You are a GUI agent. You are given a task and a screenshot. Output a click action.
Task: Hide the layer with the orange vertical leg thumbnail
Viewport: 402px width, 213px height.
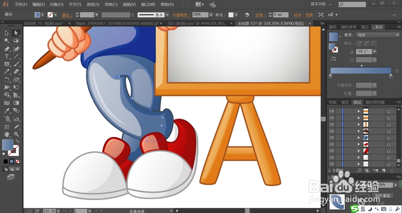(332, 124)
